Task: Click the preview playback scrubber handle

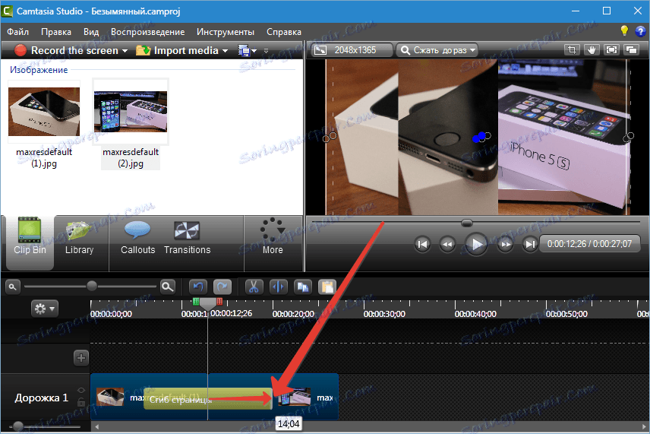Action: coord(467,223)
